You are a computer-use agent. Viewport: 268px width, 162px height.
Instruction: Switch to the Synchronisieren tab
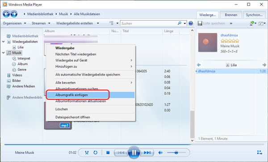pyautogui.click(x=254, y=15)
